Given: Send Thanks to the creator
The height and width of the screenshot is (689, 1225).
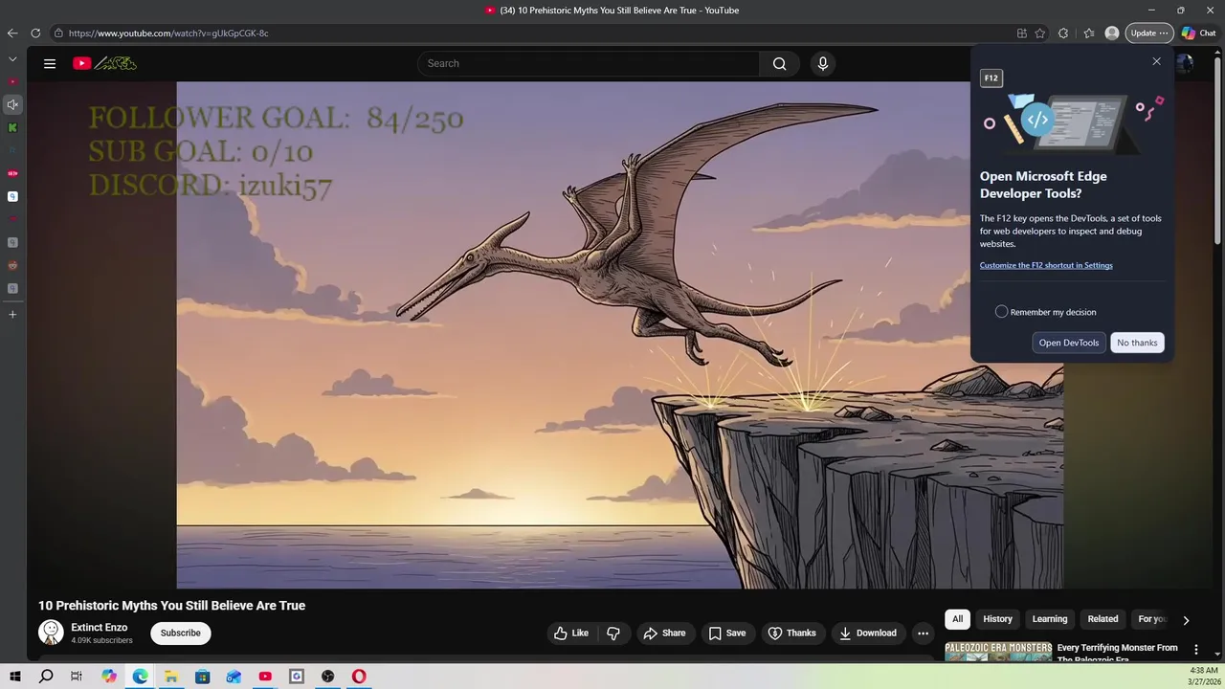Looking at the screenshot, I should [792, 633].
